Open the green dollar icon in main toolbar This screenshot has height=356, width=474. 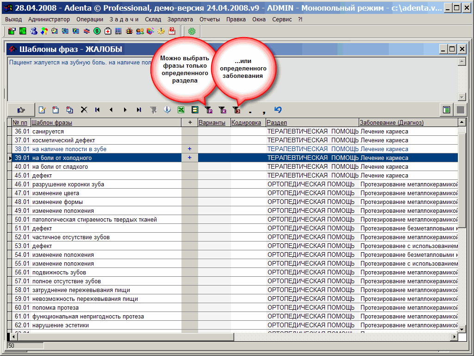pos(97,31)
